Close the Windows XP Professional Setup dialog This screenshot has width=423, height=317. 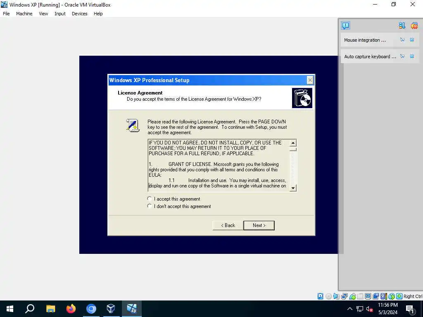click(x=310, y=80)
